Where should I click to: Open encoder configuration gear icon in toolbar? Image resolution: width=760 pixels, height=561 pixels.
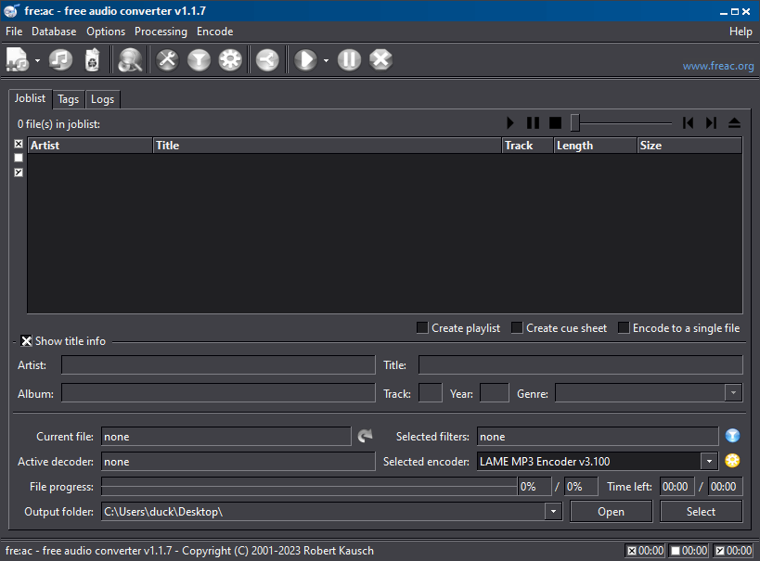(x=230, y=60)
